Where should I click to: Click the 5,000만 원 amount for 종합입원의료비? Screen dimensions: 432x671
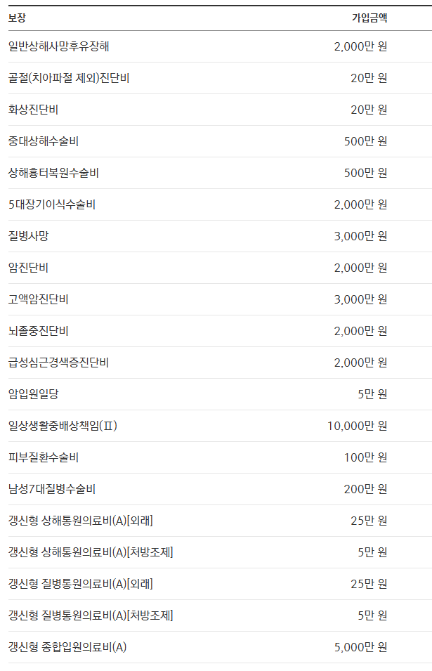tap(360, 648)
